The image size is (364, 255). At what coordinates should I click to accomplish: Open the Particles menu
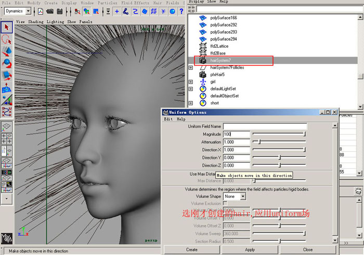click(107, 3)
